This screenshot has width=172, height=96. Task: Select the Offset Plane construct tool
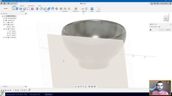pyautogui.click(x=76, y=9)
